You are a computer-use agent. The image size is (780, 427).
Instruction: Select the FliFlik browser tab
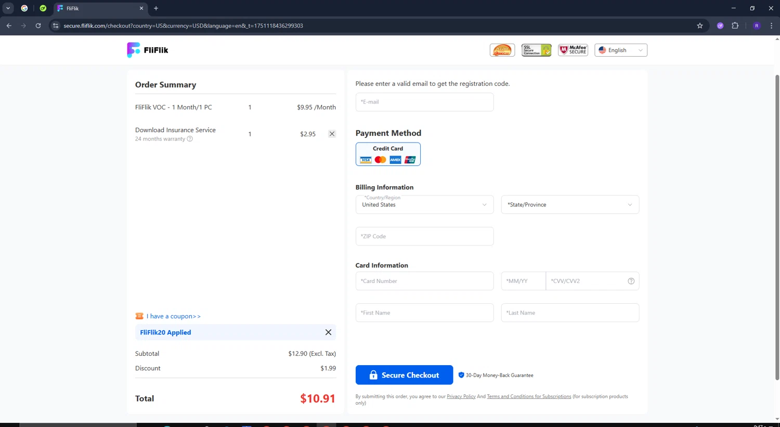tap(100, 8)
